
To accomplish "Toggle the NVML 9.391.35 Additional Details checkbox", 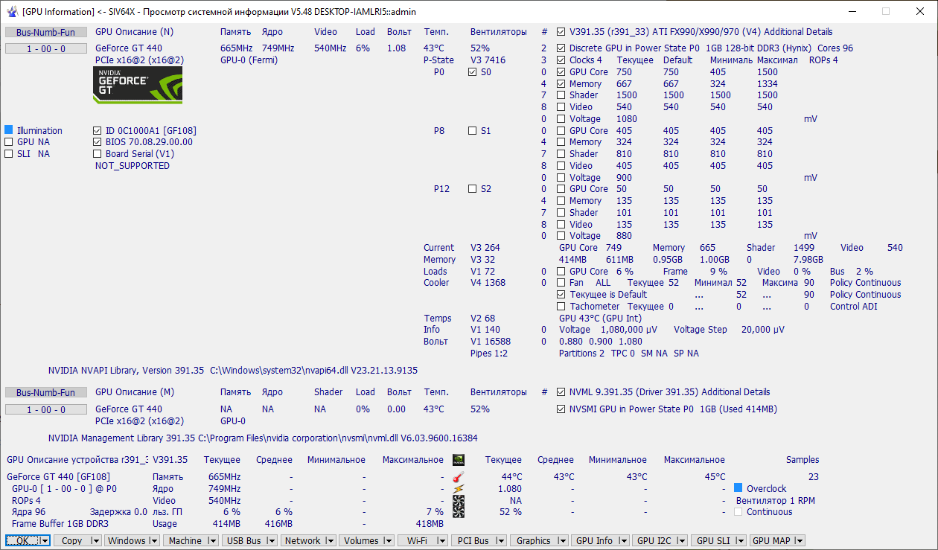I will [x=561, y=392].
